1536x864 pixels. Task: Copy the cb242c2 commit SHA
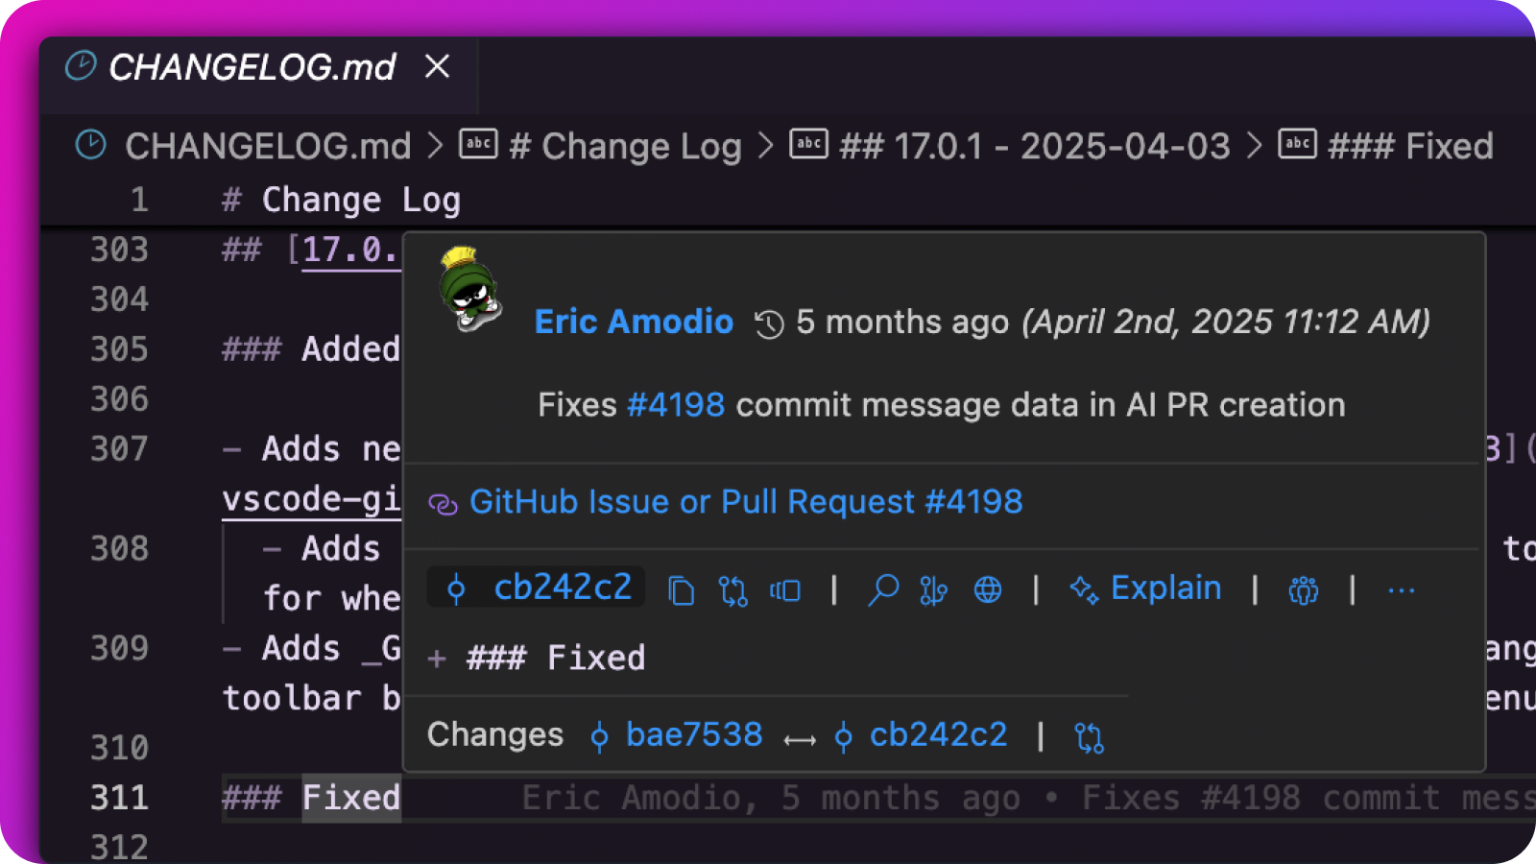[682, 590]
